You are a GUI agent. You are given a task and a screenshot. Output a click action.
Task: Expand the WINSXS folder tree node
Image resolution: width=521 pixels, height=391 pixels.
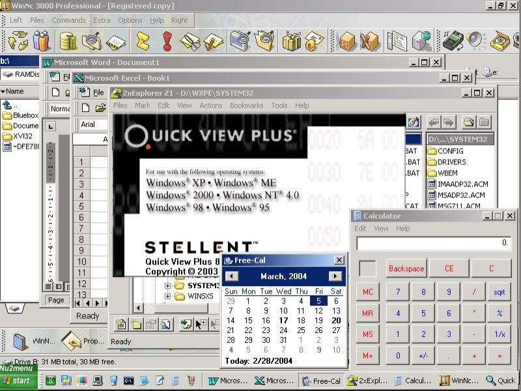[167, 297]
